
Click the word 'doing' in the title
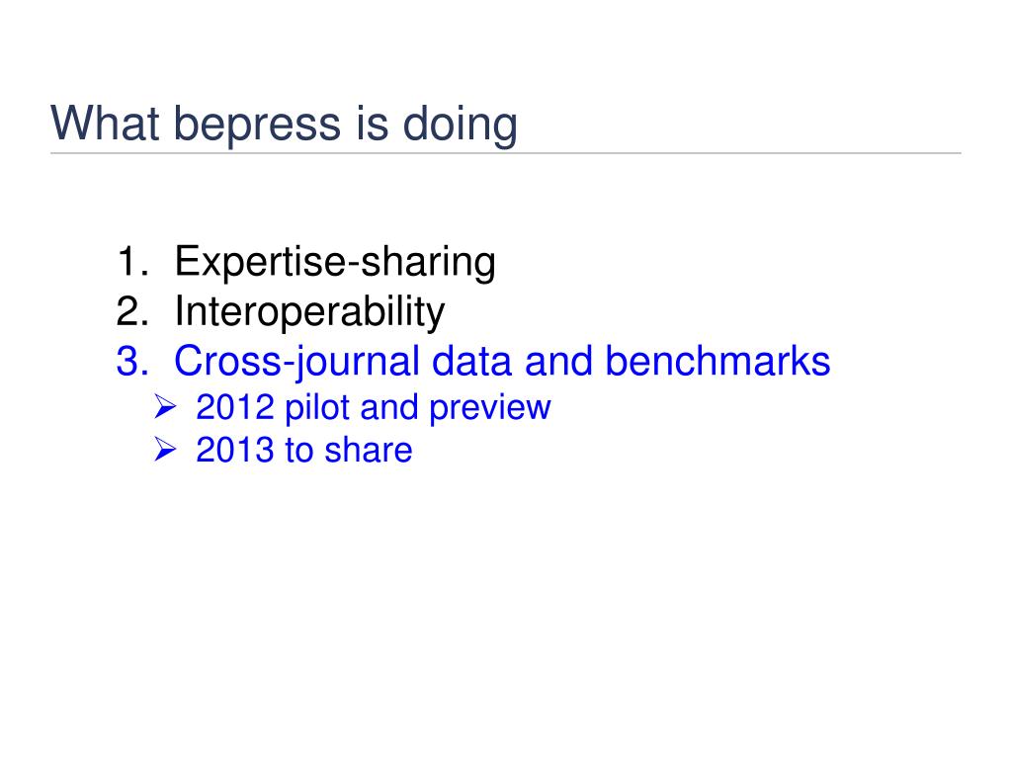coord(461,126)
